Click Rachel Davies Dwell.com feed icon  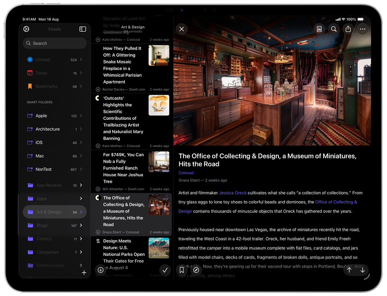98,89
